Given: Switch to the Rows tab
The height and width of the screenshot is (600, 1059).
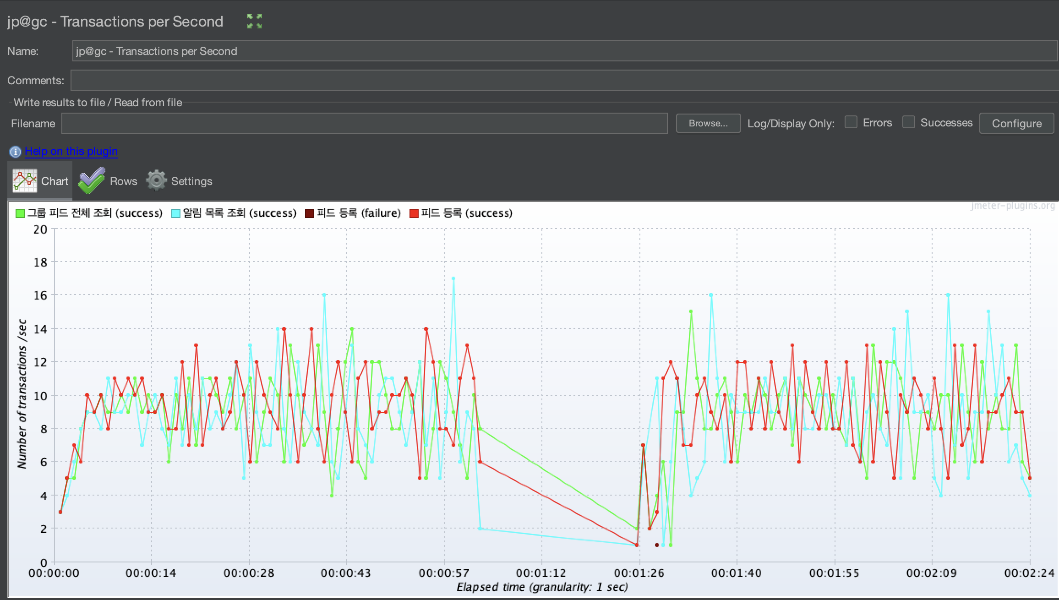Looking at the screenshot, I should (123, 181).
